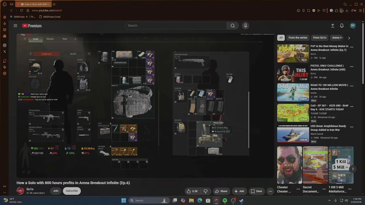Image resolution: width=365 pixels, height=205 pixels.
Task: Click the Join channel button
Action: 56,191
